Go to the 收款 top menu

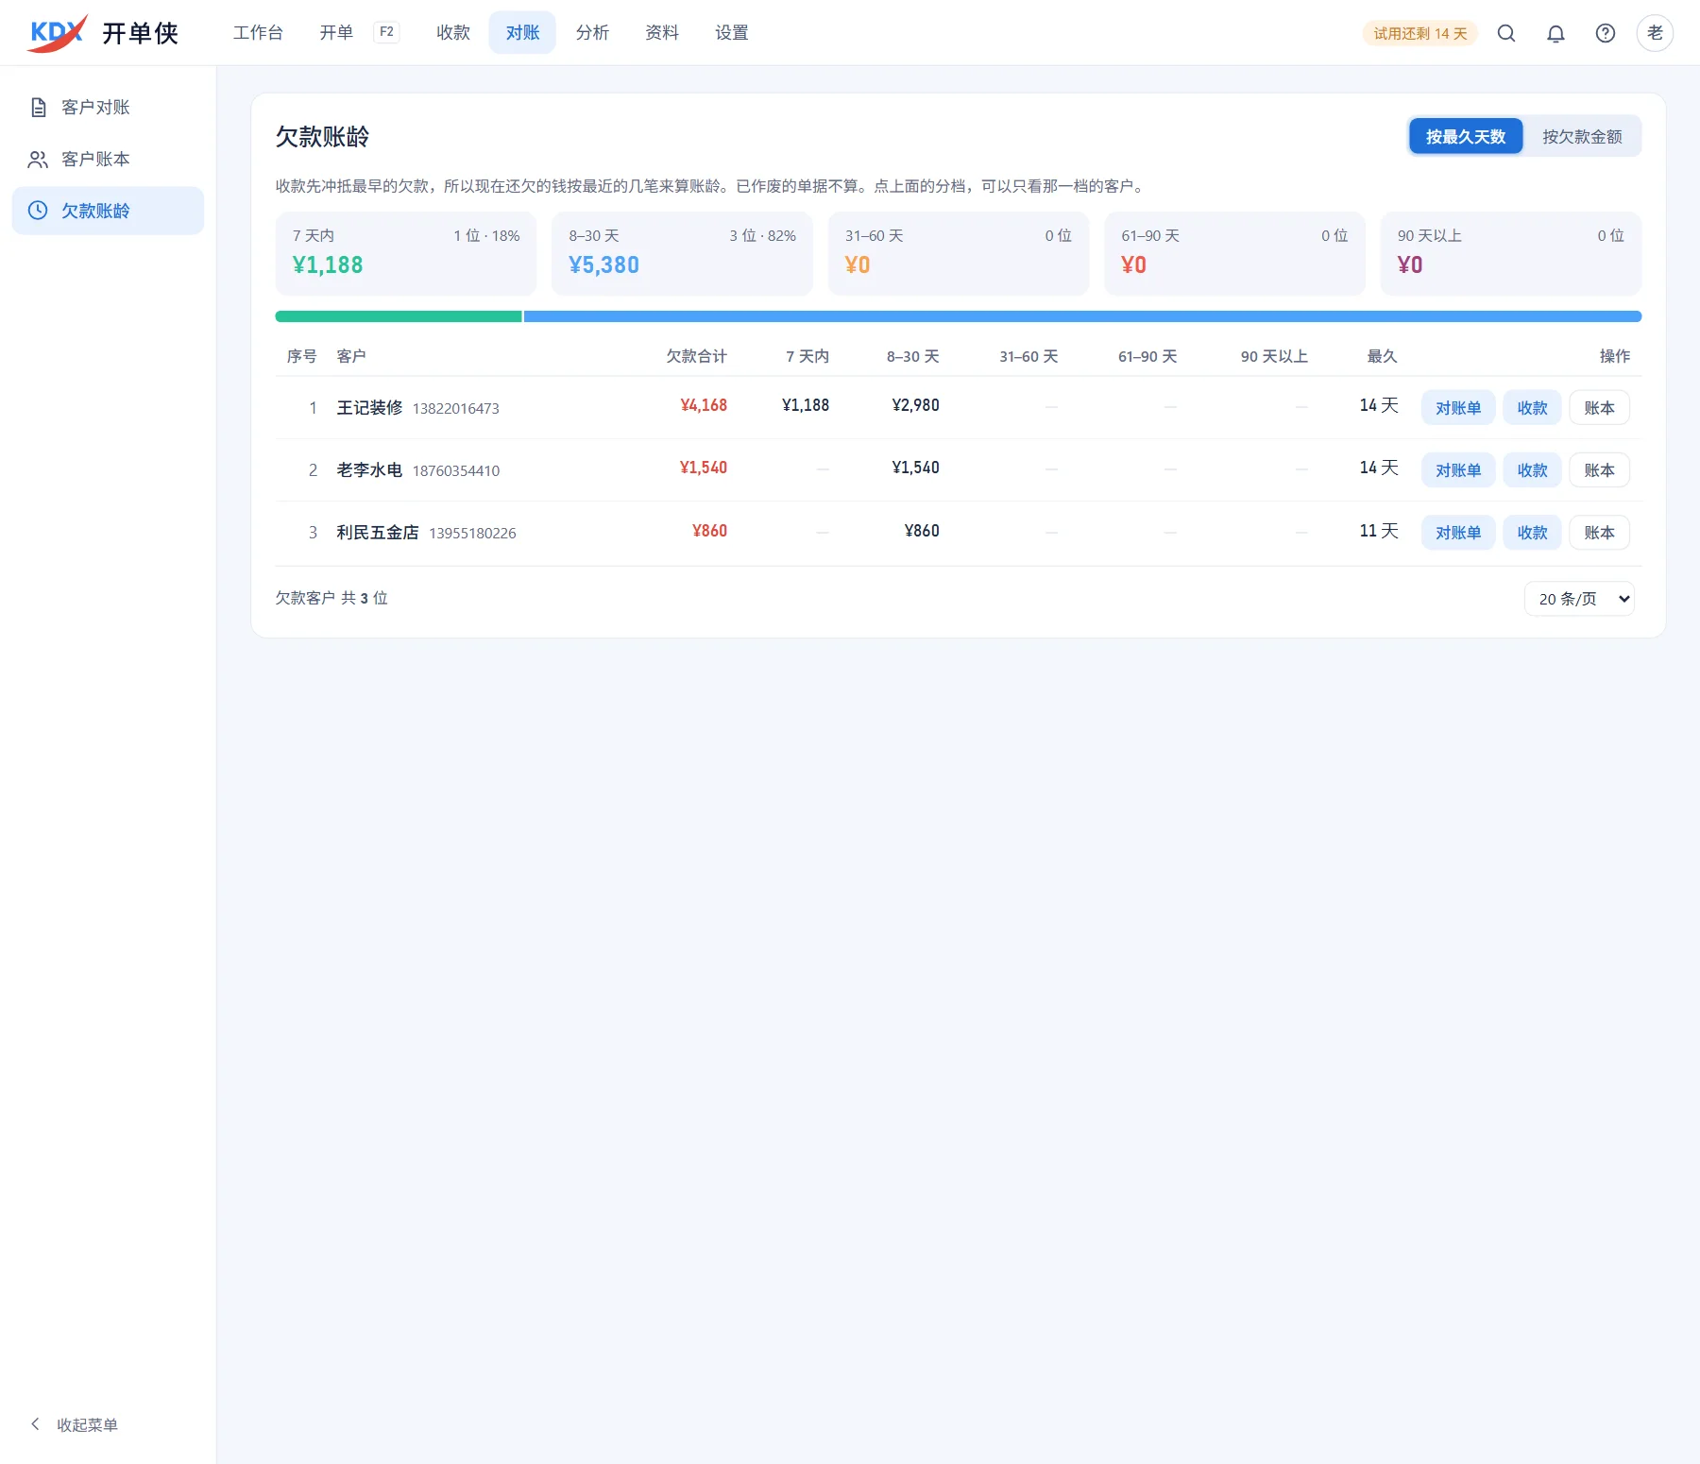[x=452, y=33]
